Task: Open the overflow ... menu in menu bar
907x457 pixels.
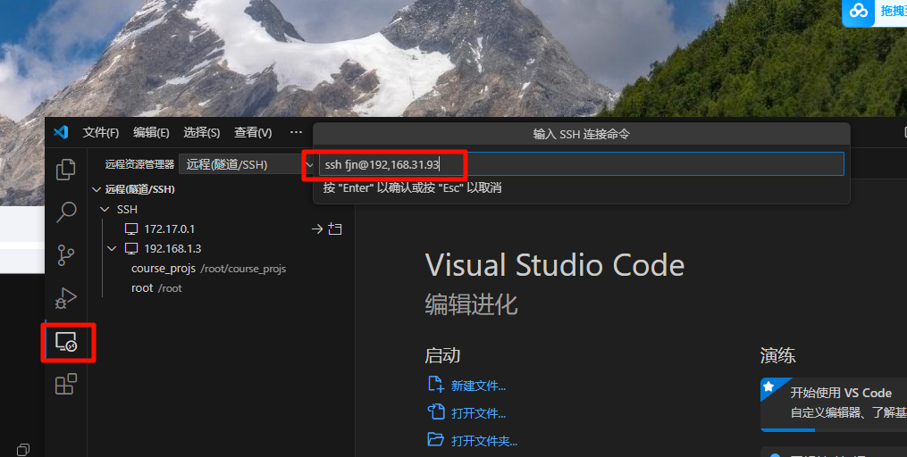Action: click(296, 132)
